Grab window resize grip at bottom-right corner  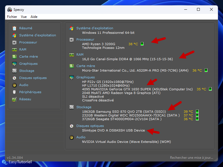tap(216, 160)
